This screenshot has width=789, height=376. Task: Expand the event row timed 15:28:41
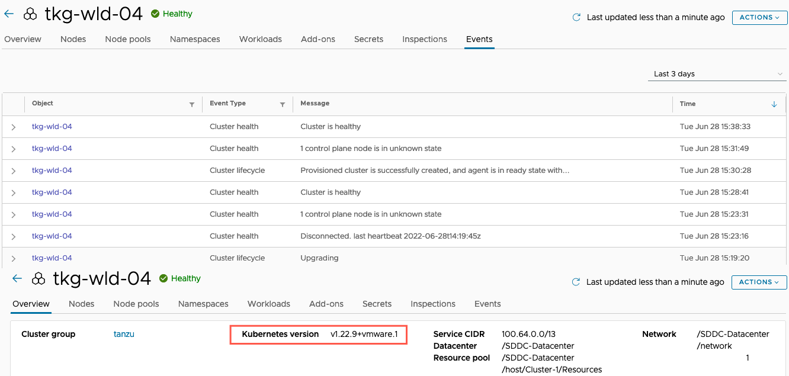14,192
